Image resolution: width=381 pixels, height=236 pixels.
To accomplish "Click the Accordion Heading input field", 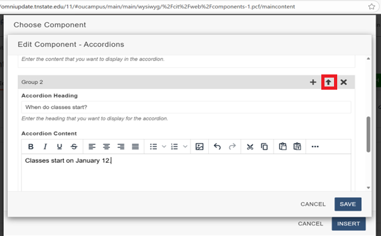I will click(x=186, y=108).
